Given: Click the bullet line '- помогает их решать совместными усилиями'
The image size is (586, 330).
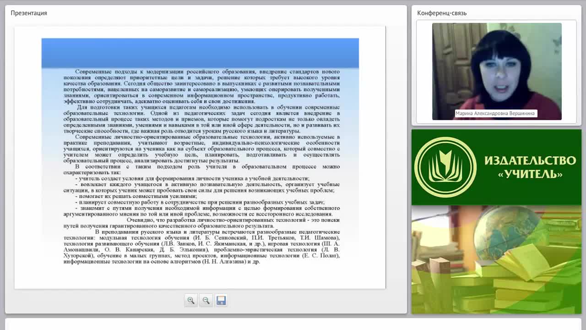Looking at the screenshot, I should 136,196.
